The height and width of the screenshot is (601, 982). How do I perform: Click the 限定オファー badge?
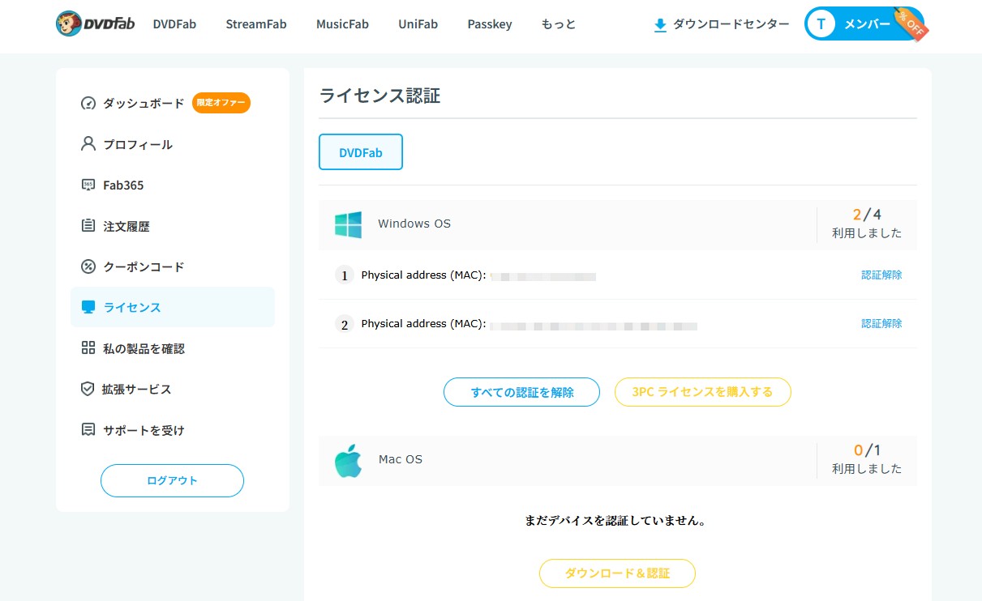(x=221, y=103)
